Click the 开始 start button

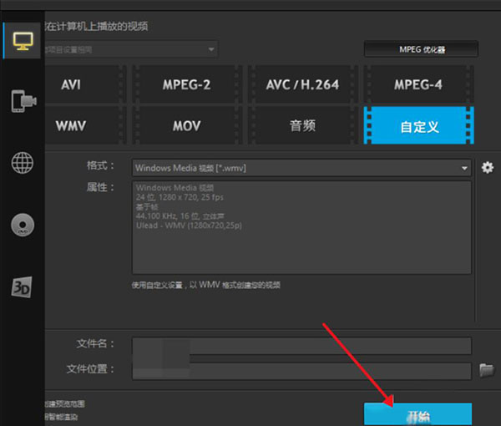418,414
